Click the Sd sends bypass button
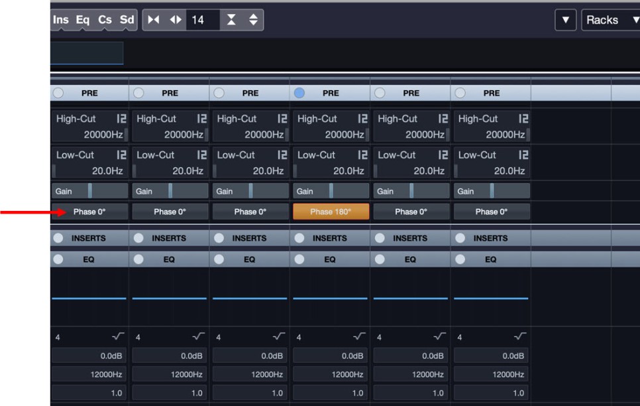Image resolution: width=640 pixels, height=406 pixels. [127, 20]
